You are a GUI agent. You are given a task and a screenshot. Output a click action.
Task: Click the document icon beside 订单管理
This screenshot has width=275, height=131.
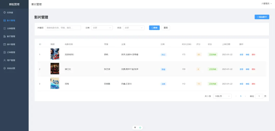(x=5, y=52)
